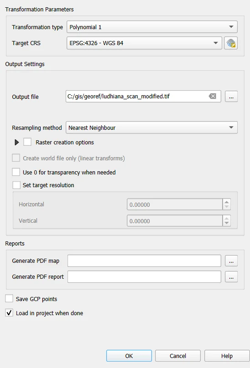This screenshot has height=368, width=250.
Task: Decrease the Horizontal resolution with down arrow
Action: [226, 207]
